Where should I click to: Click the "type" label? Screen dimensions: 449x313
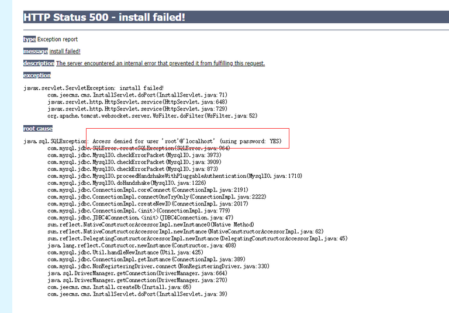pos(29,39)
